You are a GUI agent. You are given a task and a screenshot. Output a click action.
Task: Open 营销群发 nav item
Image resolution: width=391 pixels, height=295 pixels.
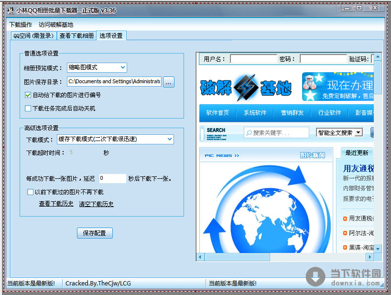tap(292, 113)
